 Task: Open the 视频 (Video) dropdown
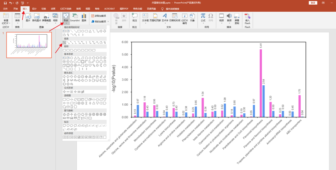(221, 18)
